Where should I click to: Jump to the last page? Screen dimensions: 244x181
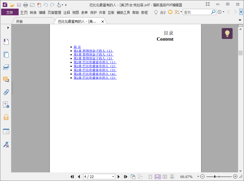tap(125, 177)
